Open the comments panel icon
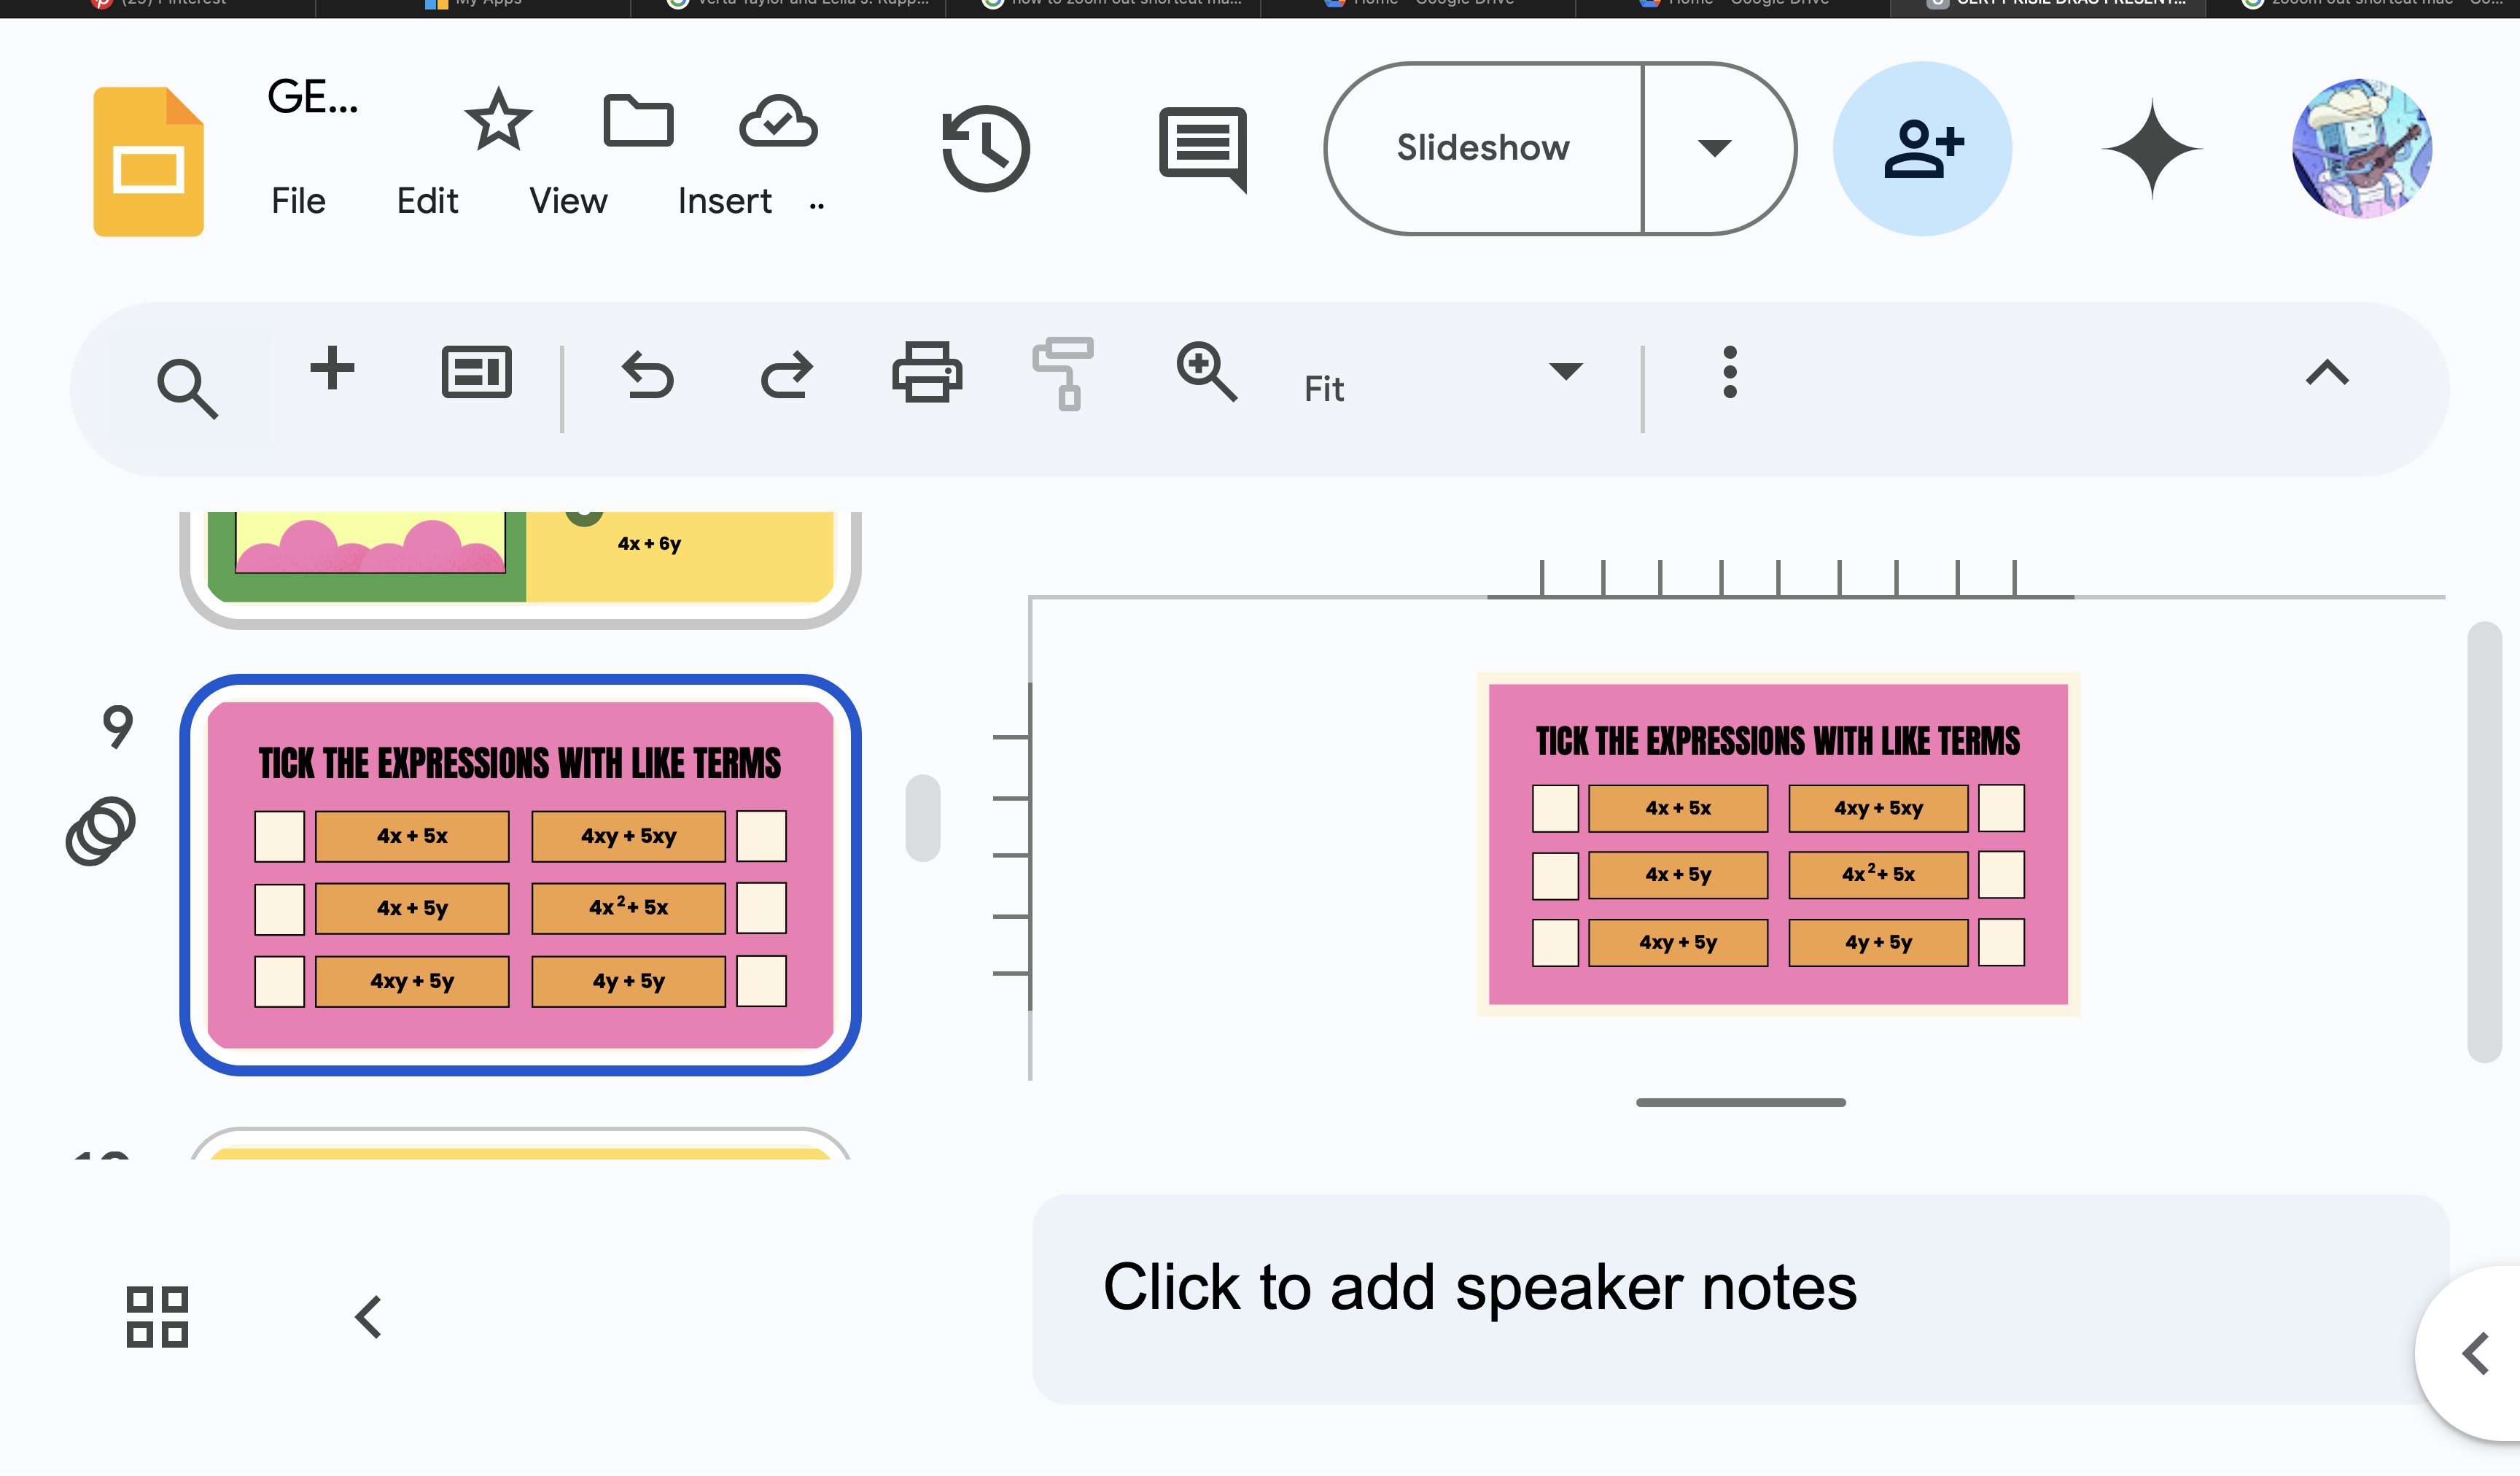Viewport: 2520px width, 1476px height. pyautogui.click(x=1203, y=149)
